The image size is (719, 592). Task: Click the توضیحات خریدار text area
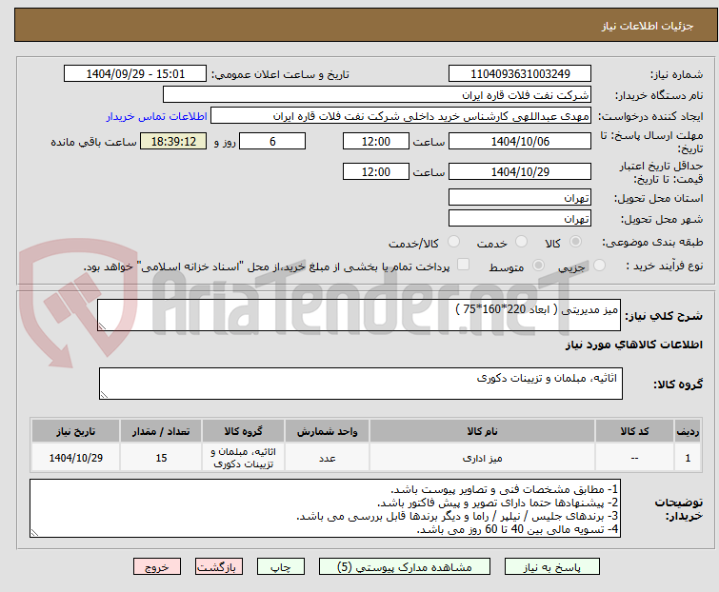point(325,508)
